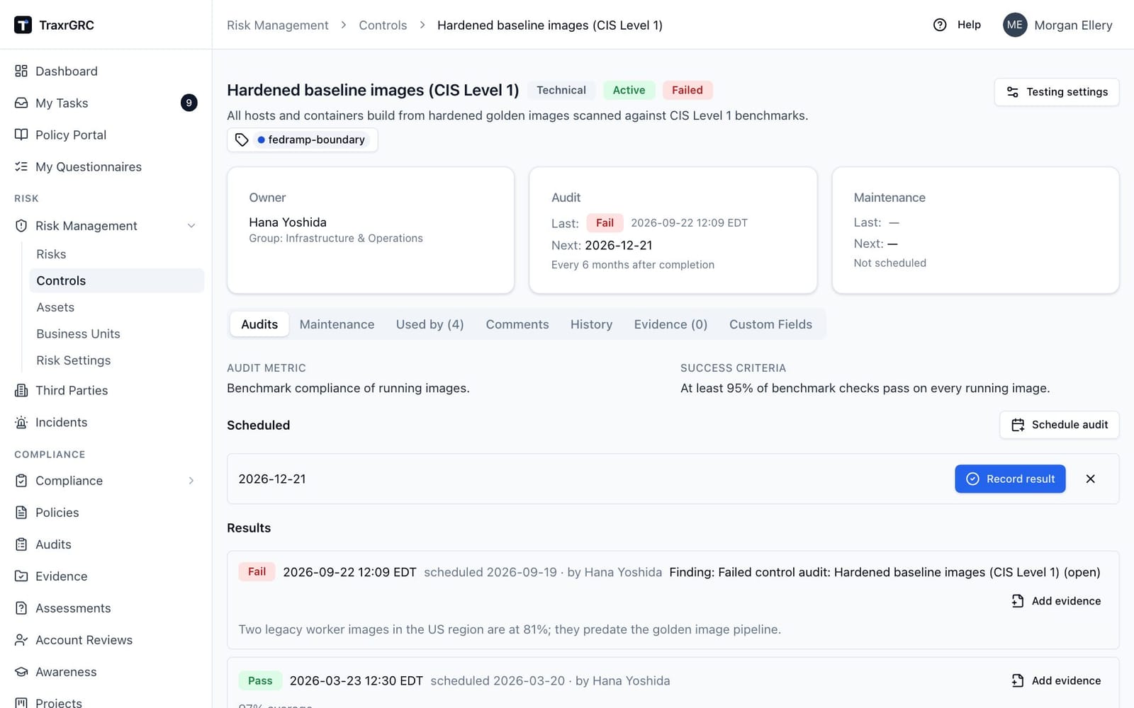Click 'Every 6 months after completion' text
The width and height of the screenshot is (1134, 708).
point(633,265)
